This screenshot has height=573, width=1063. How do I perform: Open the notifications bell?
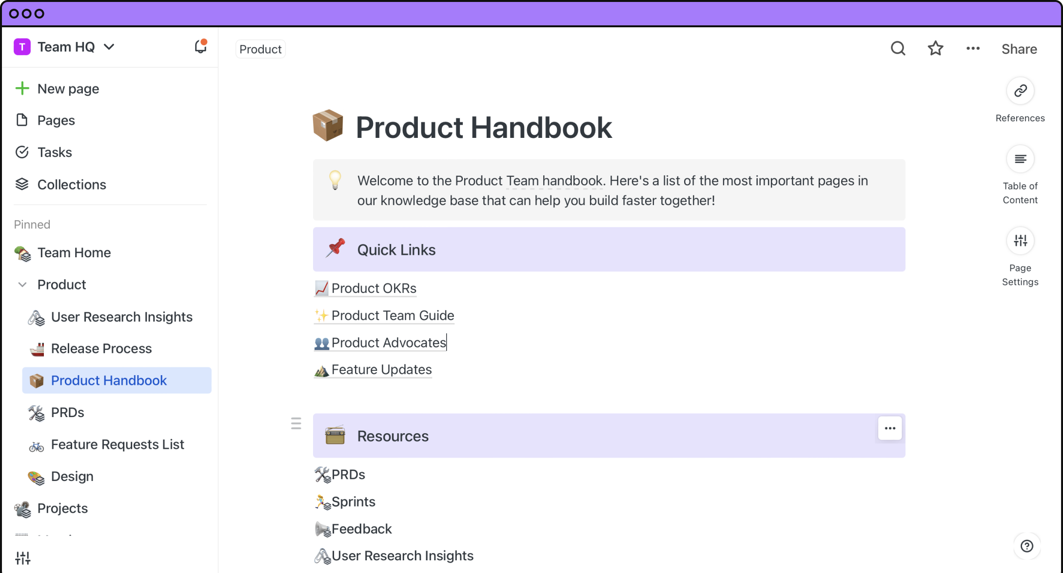pyautogui.click(x=200, y=47)
